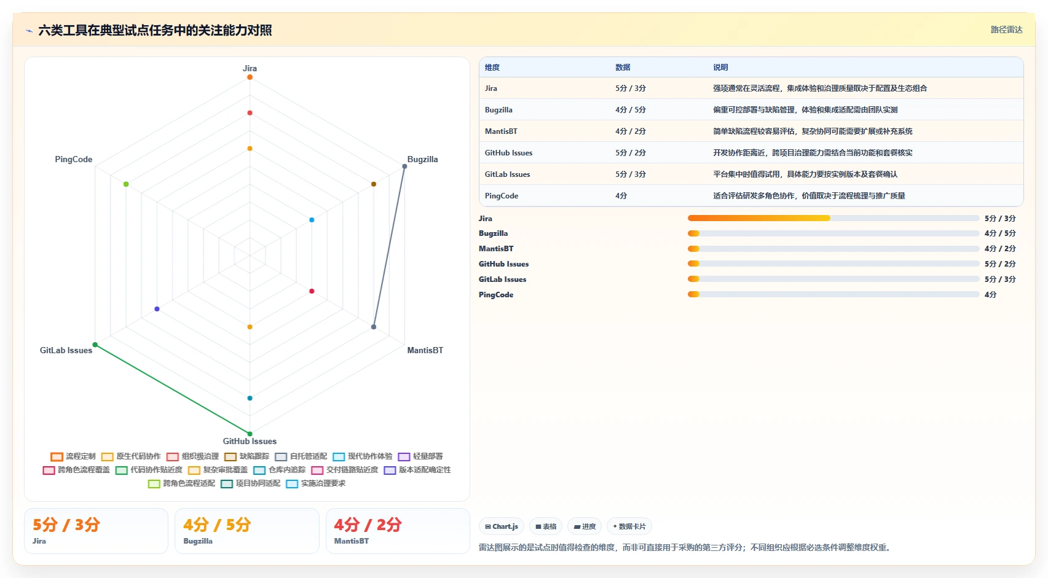Toggle the 版本适配确定性 legend entry
The image size is (1048, 578).
tap(417, 470)
